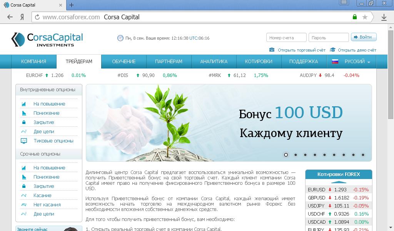Image resolution: width=394 pixels, height=231 pixels.
Task: Click the USDCHF quote row
Action: click(x=339, y=214)
